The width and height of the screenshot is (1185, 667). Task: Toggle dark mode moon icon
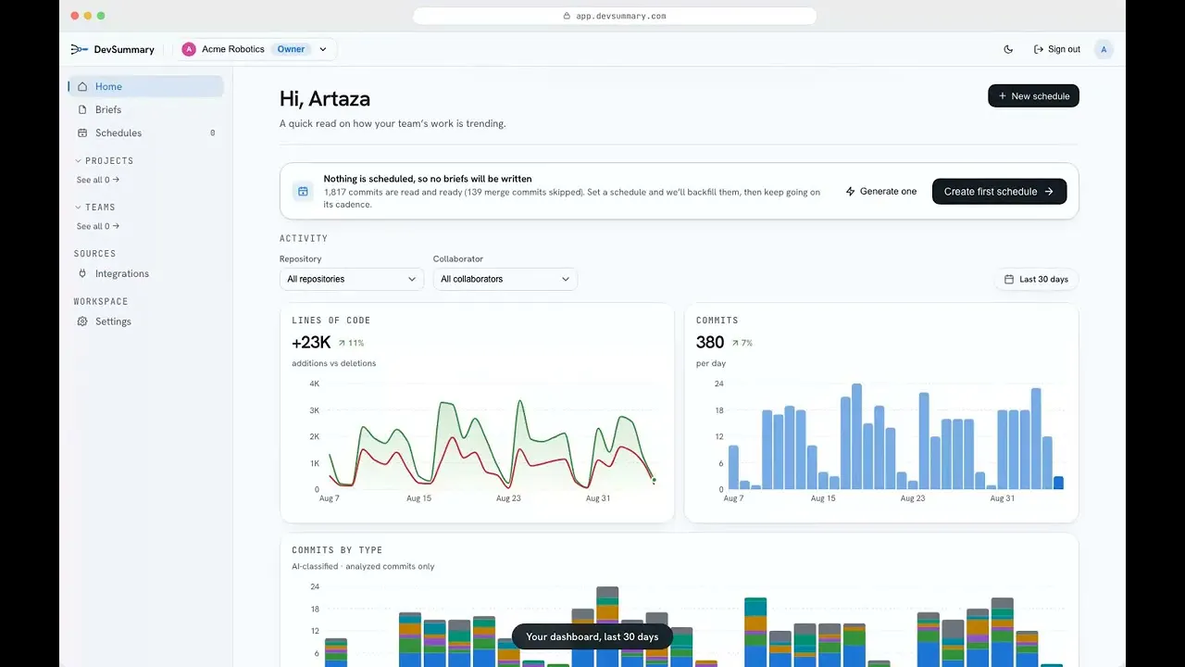coord(1008,49)
